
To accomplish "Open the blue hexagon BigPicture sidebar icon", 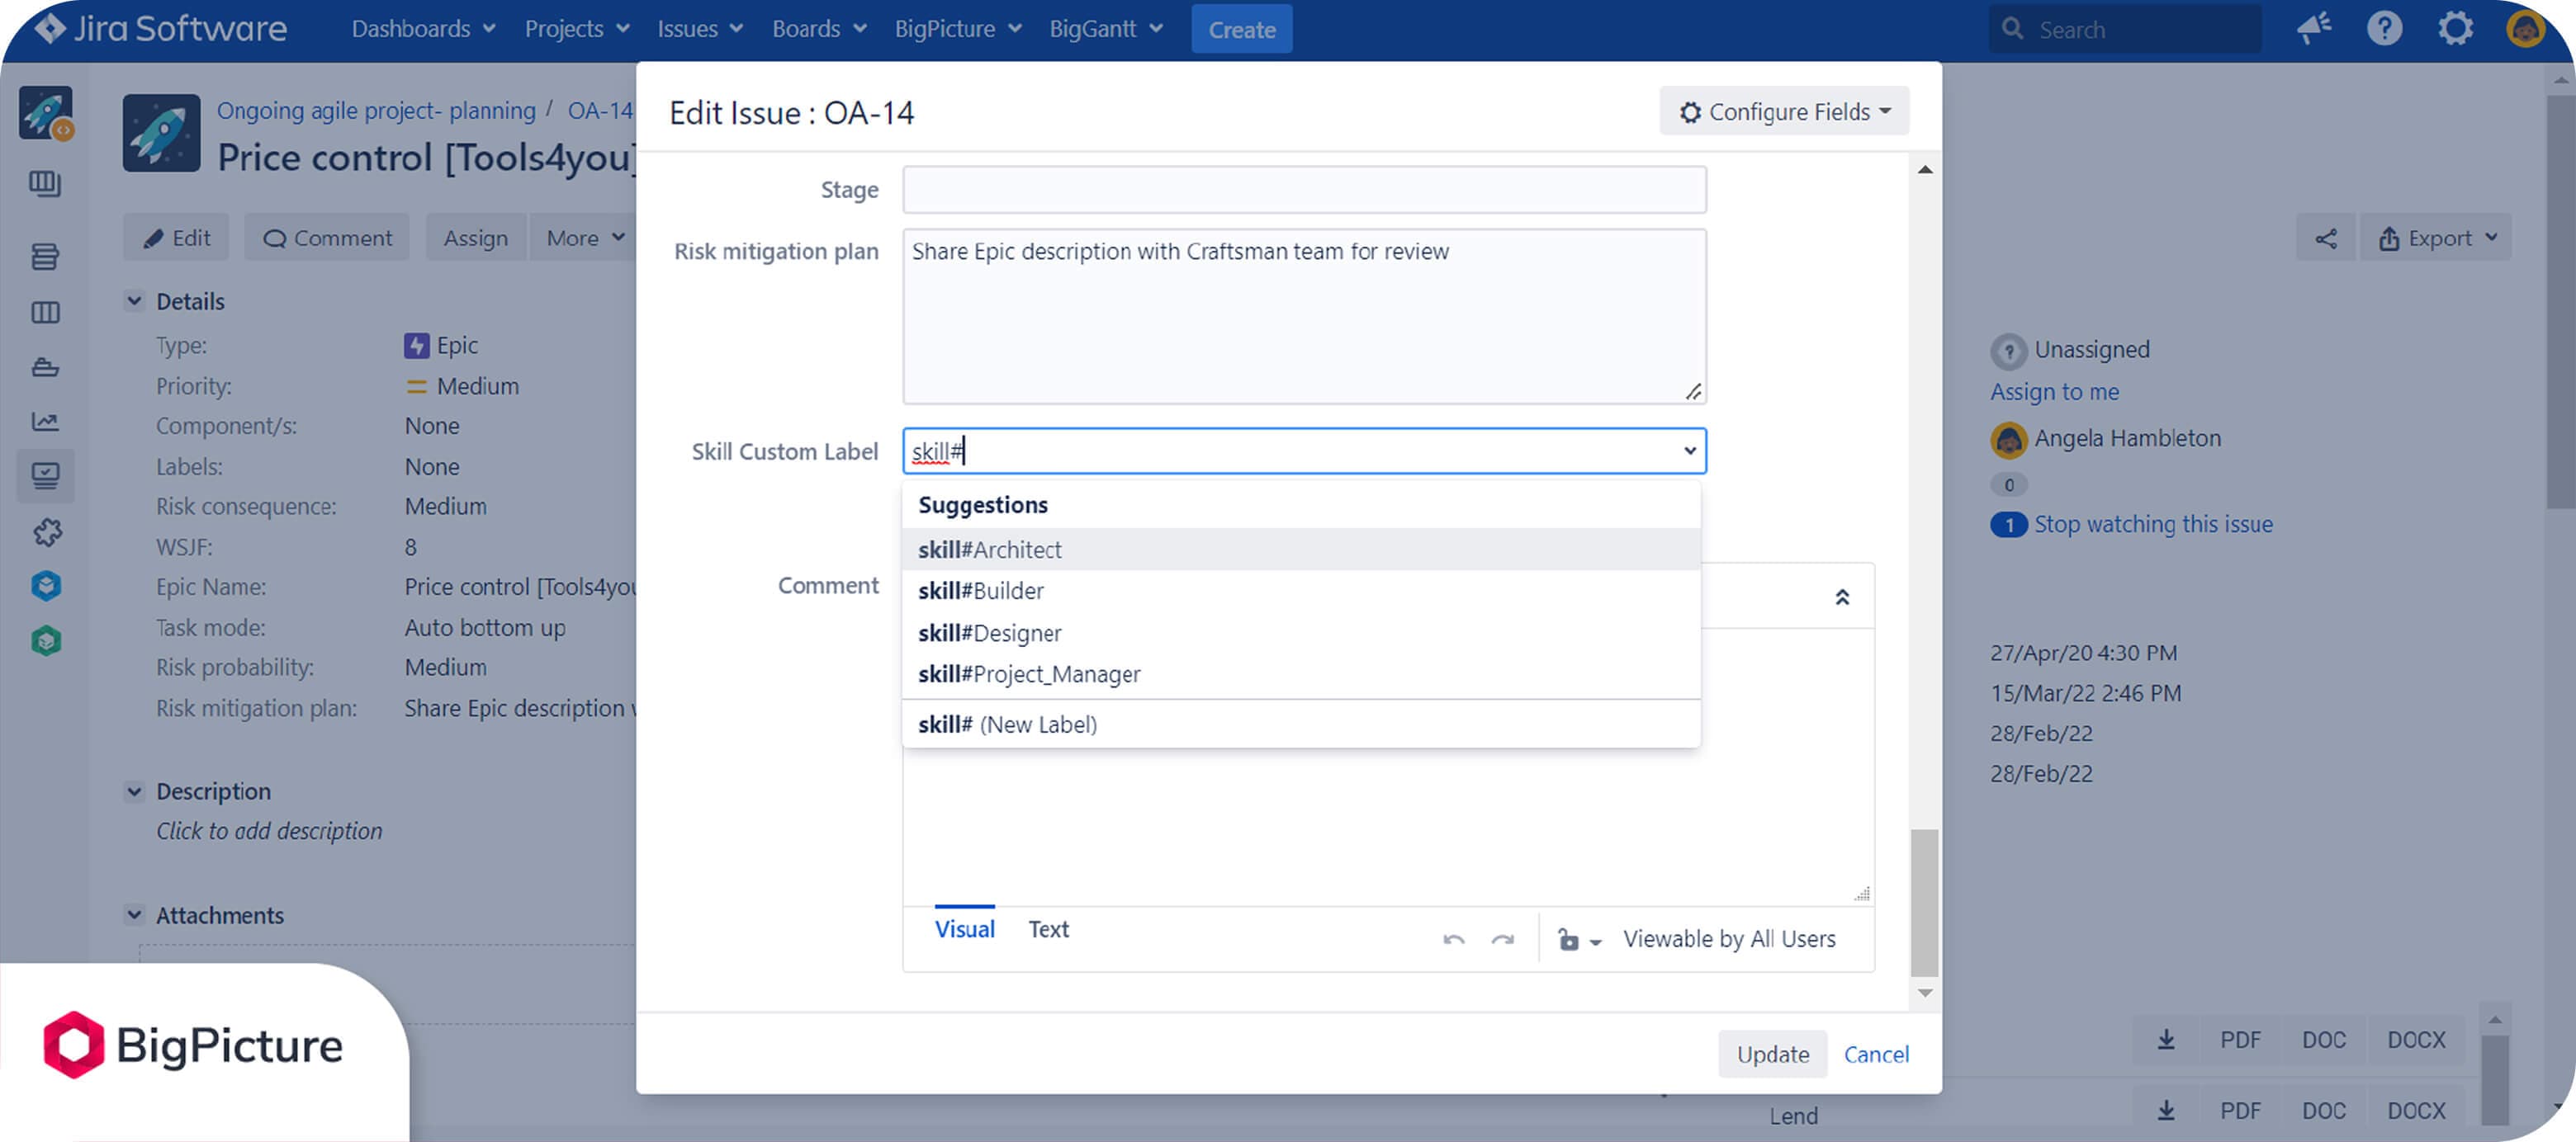I will (46, 586).
